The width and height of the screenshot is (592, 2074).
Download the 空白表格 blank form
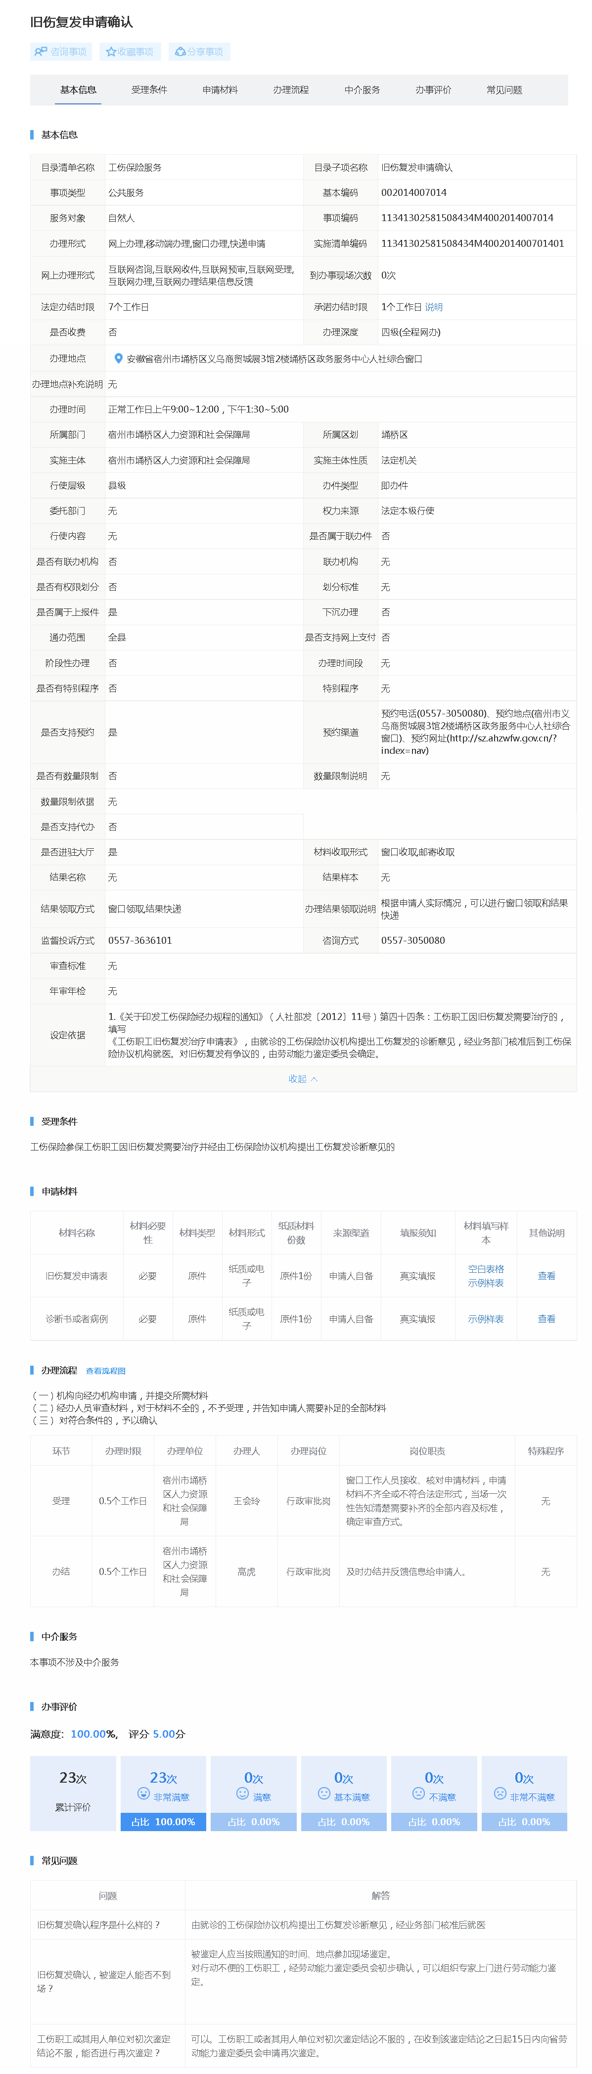486,1269
